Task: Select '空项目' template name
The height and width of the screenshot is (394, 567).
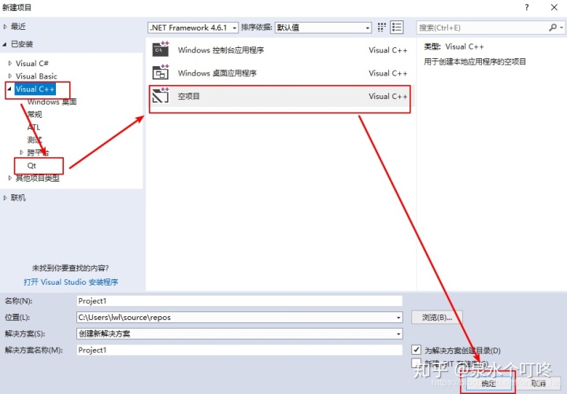Action: coord(188,96)
